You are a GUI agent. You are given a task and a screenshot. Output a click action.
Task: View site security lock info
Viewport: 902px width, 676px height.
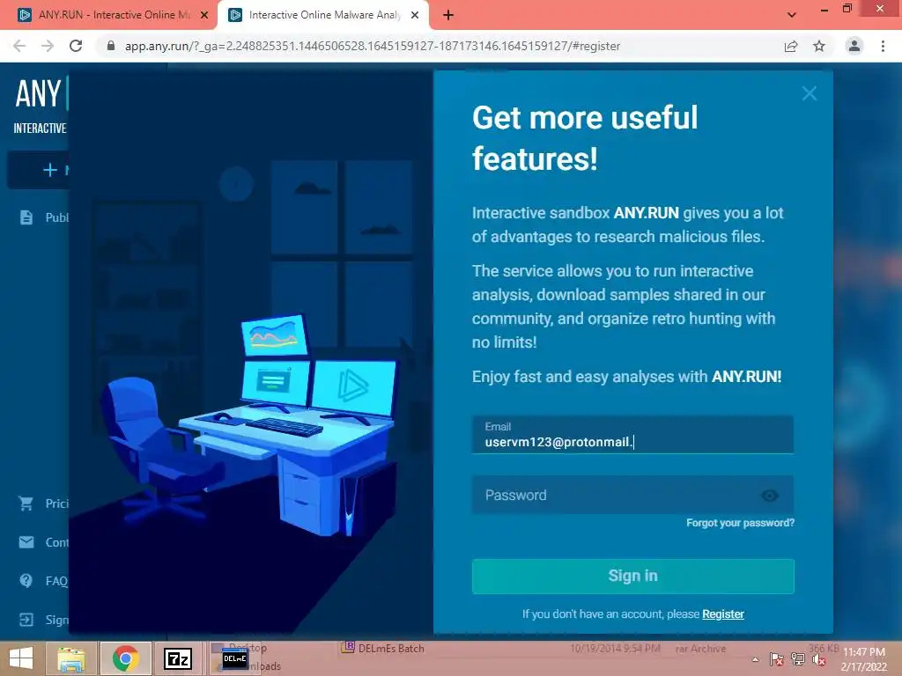click(x=111, y=46)
